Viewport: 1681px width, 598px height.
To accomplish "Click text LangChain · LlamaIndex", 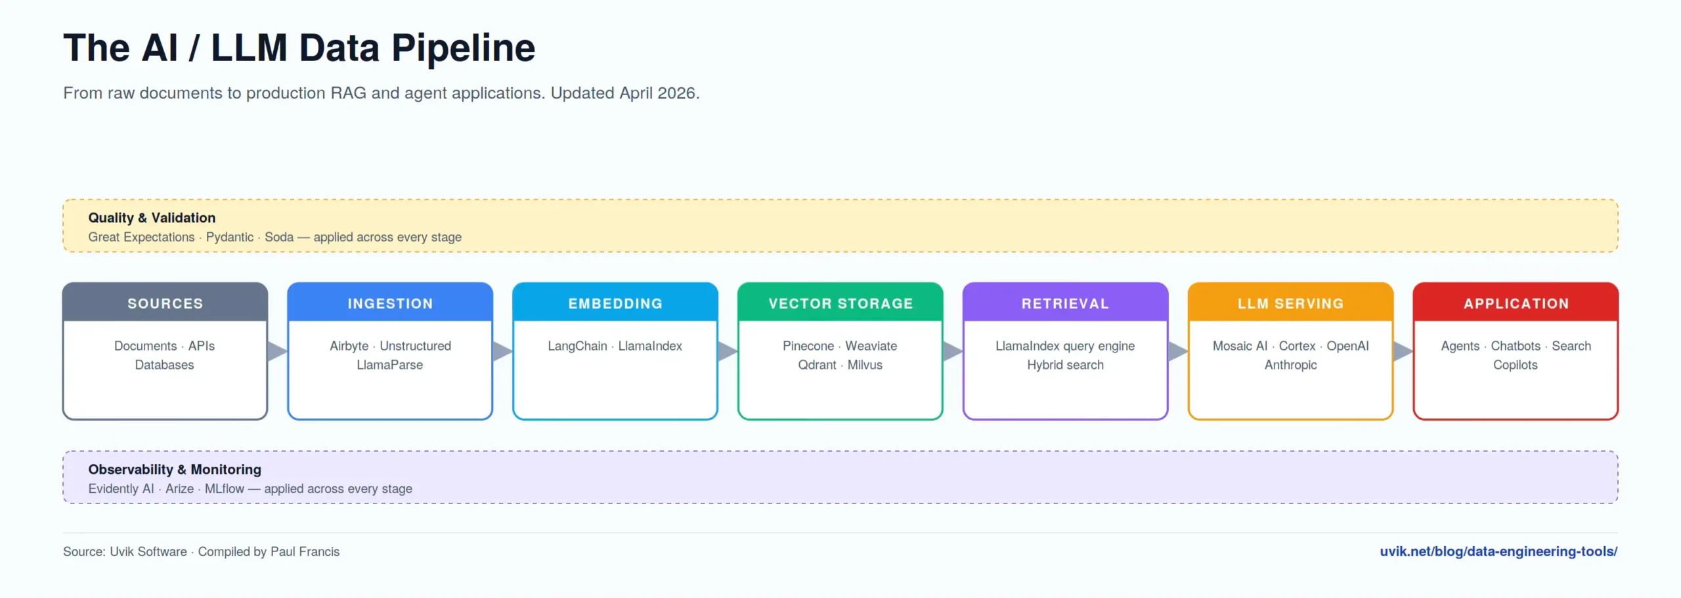I will pyautogui.click(x=615, y=346).
